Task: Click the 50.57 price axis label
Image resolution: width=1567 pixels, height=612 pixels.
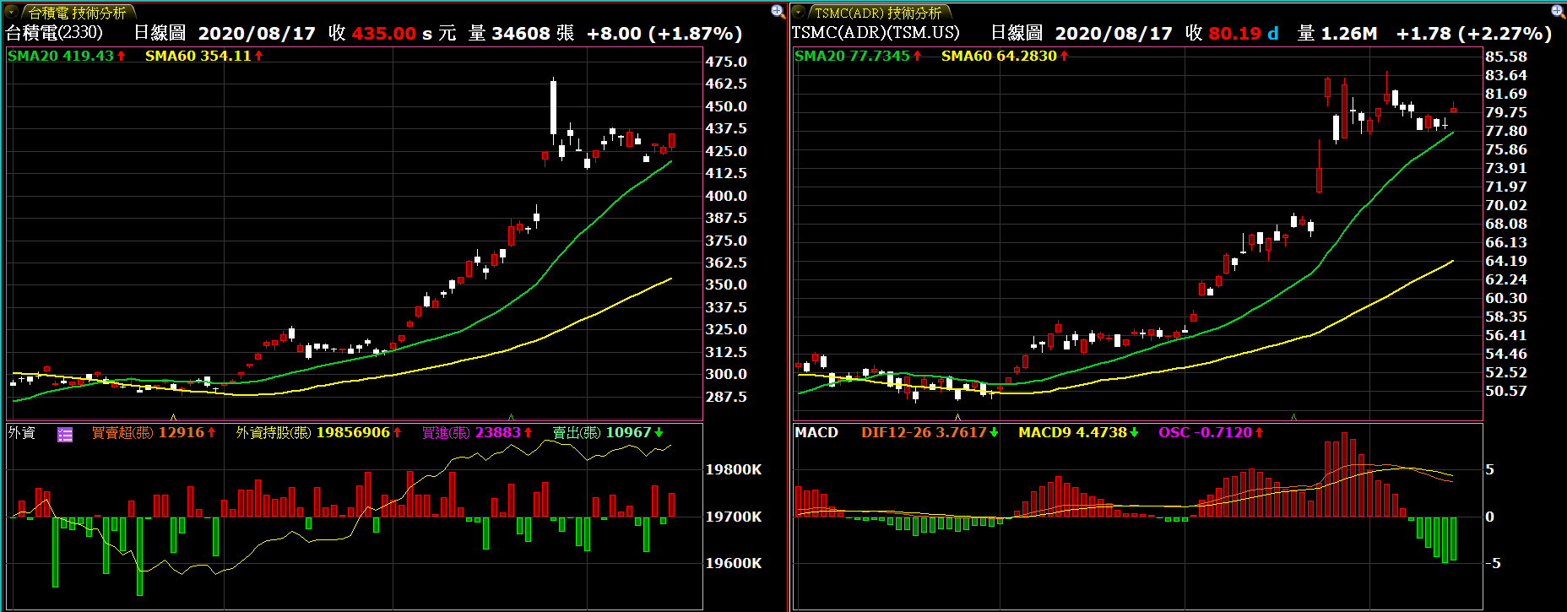Action: pyautogui.click(x=1506, y=391)
